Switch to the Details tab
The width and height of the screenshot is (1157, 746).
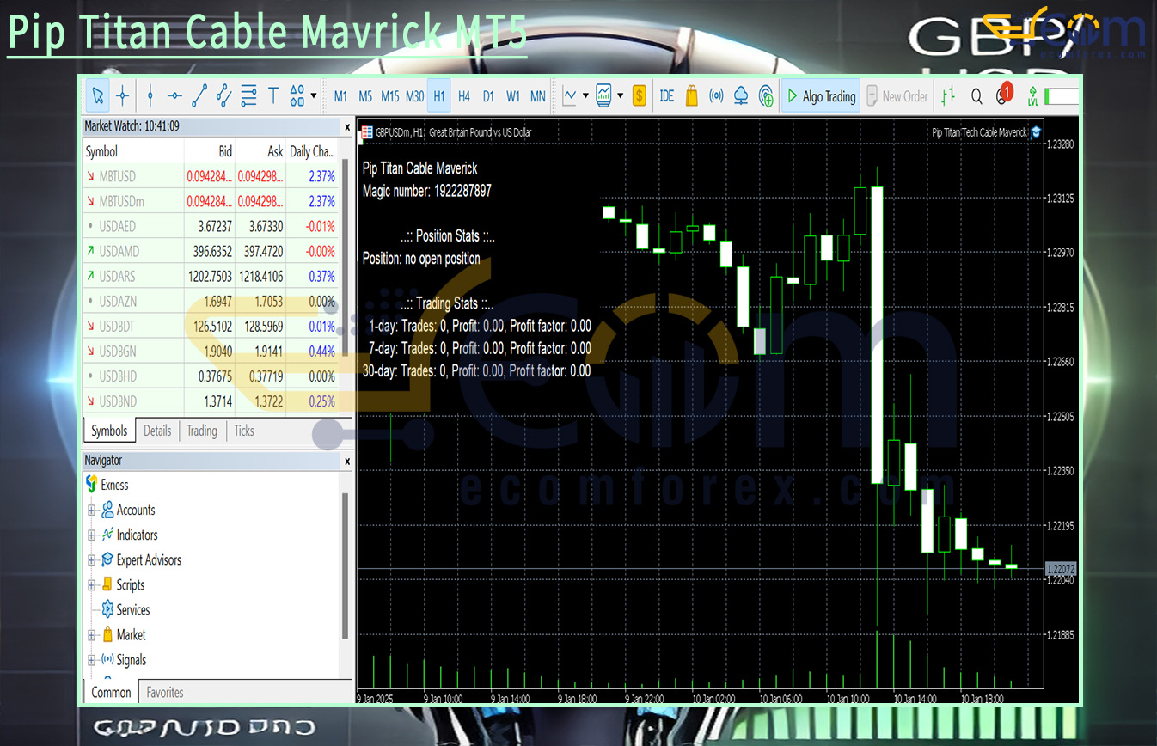157,431
